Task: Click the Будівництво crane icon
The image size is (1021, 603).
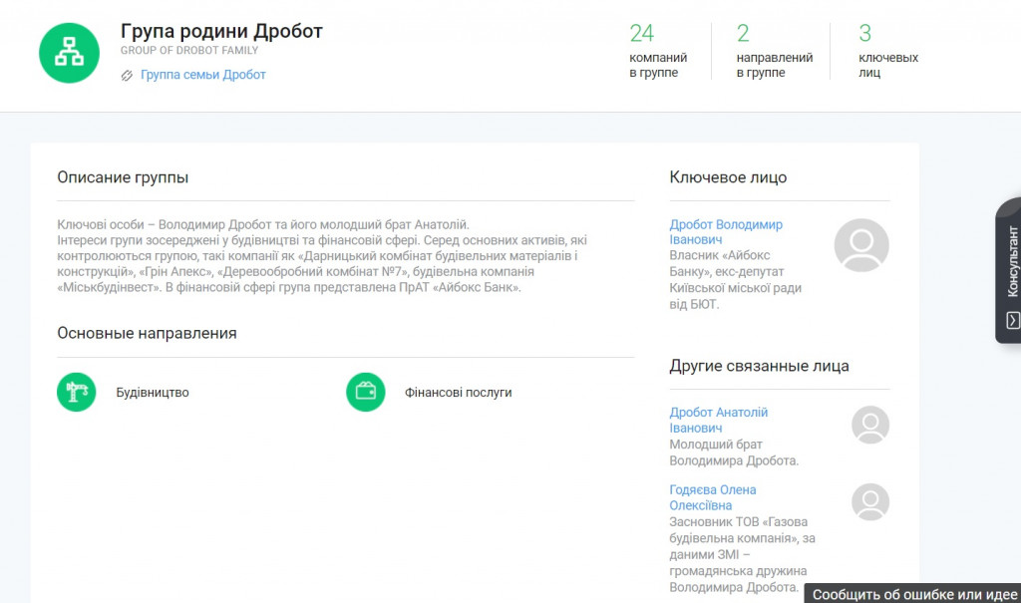Action: click(x=76, y=392)
